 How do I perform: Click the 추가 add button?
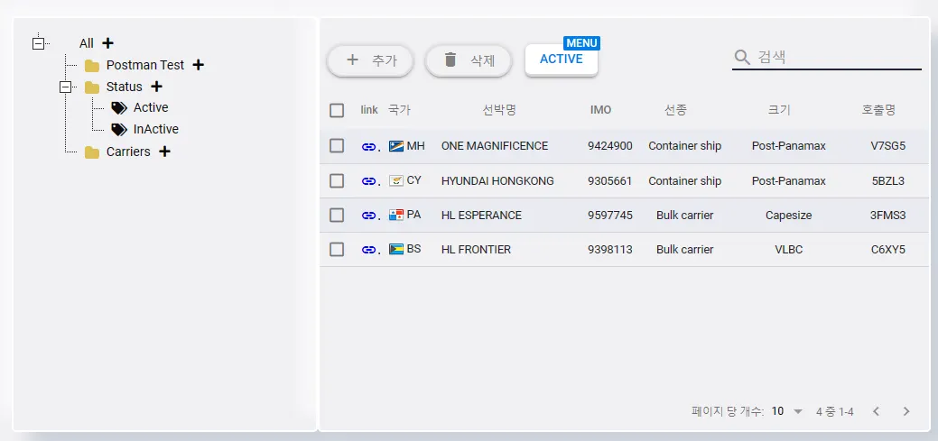click(370, 60)
